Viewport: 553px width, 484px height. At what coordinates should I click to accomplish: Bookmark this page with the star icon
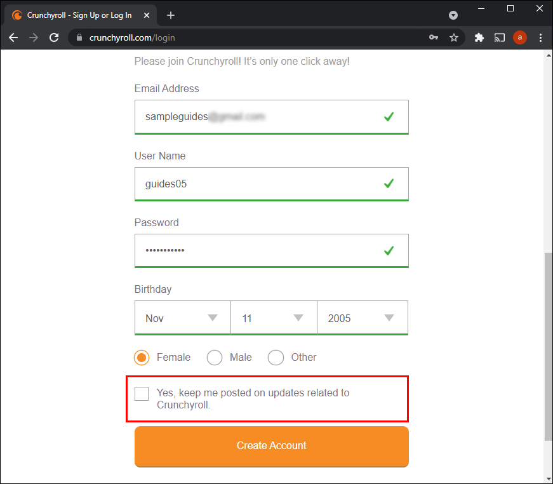(x=454, y=37)
